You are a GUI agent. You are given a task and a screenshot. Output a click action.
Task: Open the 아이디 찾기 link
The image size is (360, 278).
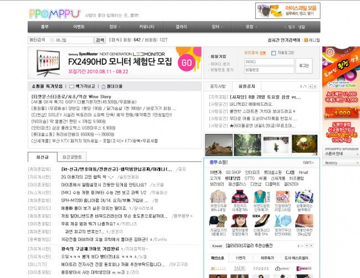tap(220, 64)
